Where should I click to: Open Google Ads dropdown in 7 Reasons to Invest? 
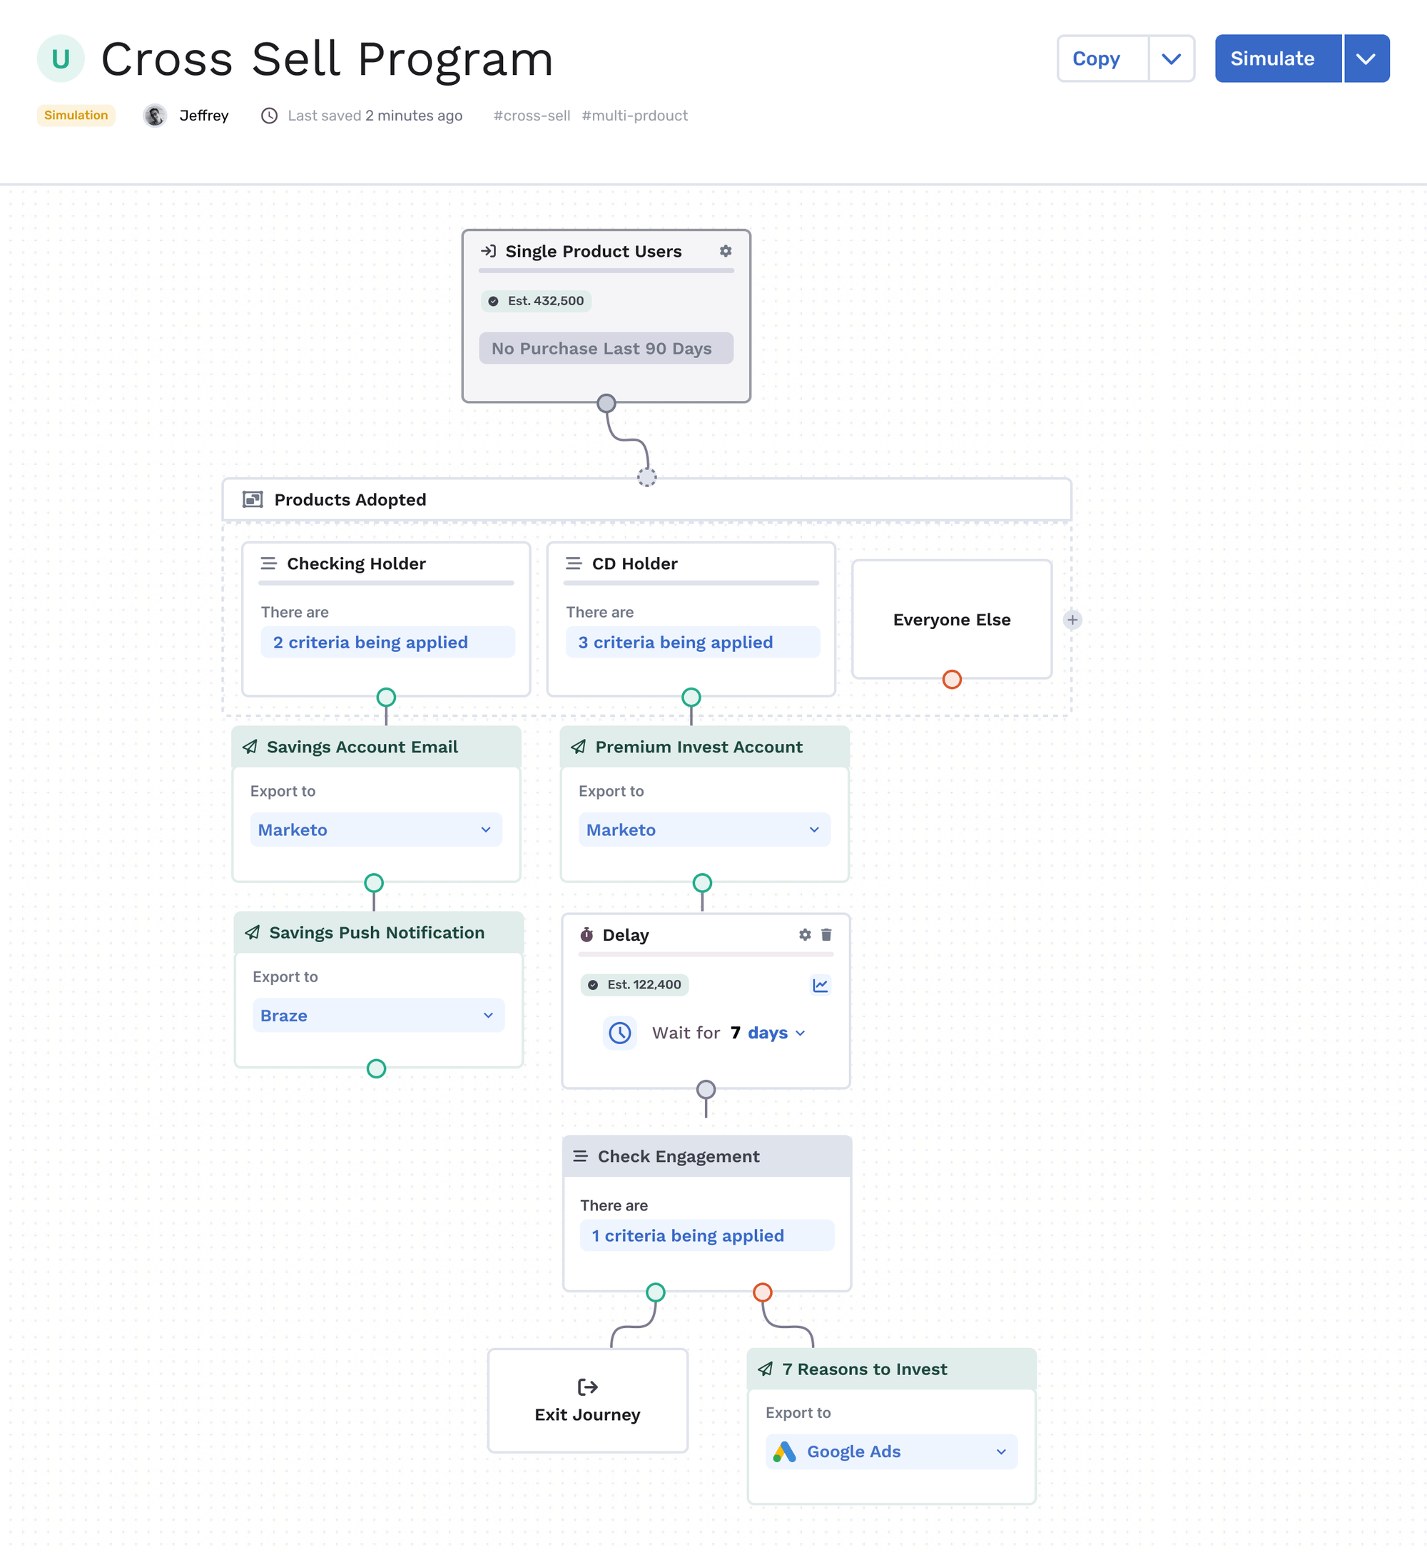890,1451
